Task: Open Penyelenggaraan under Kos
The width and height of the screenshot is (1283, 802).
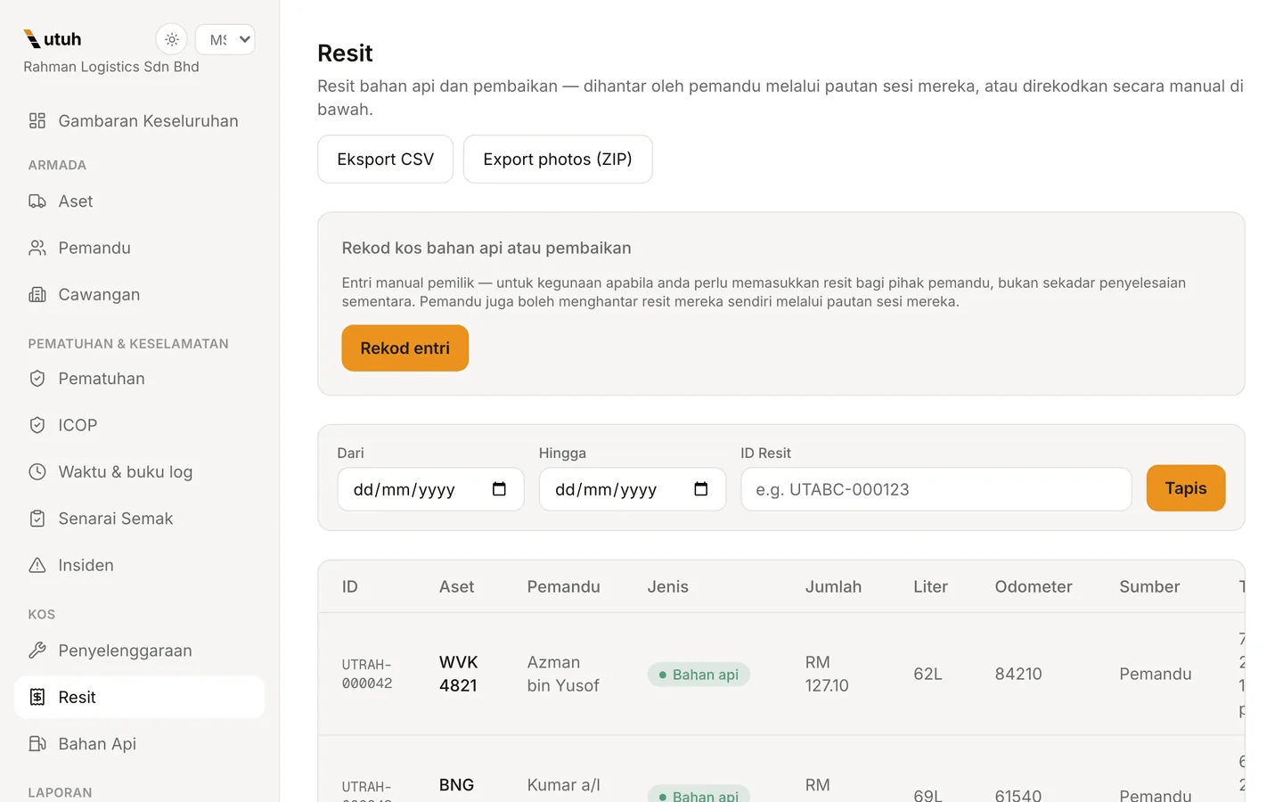Action: 140,651
